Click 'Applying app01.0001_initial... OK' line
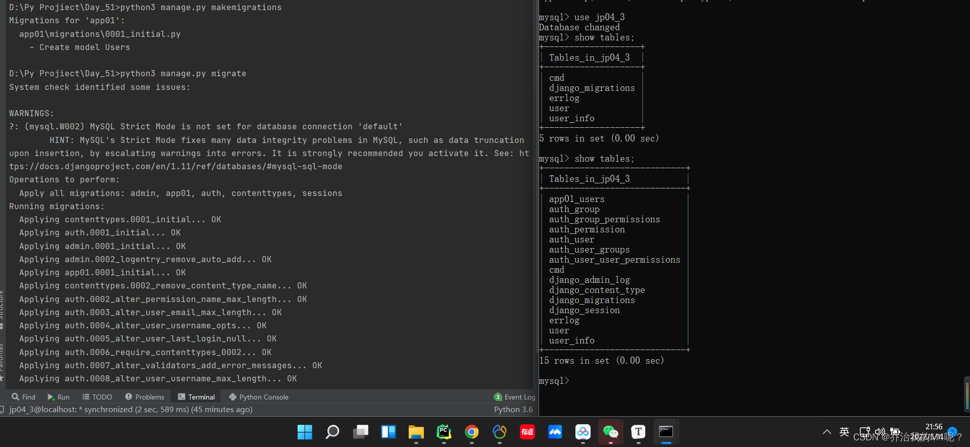 (x=103, y=273)
